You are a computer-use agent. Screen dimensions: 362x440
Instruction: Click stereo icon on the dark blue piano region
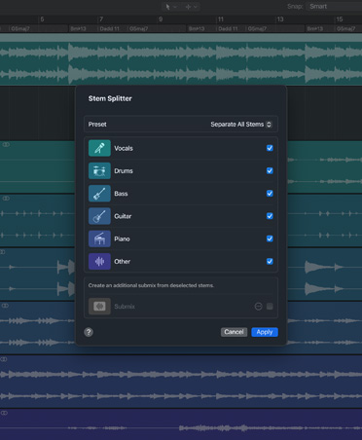tap(4, 359)
